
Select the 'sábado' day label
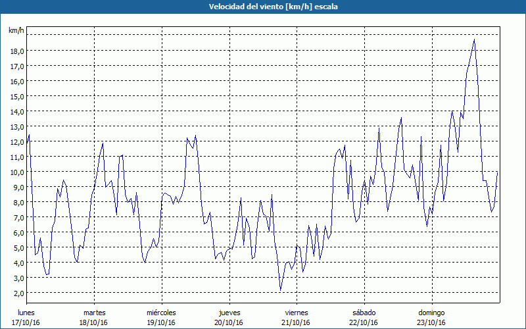[364, 313]
